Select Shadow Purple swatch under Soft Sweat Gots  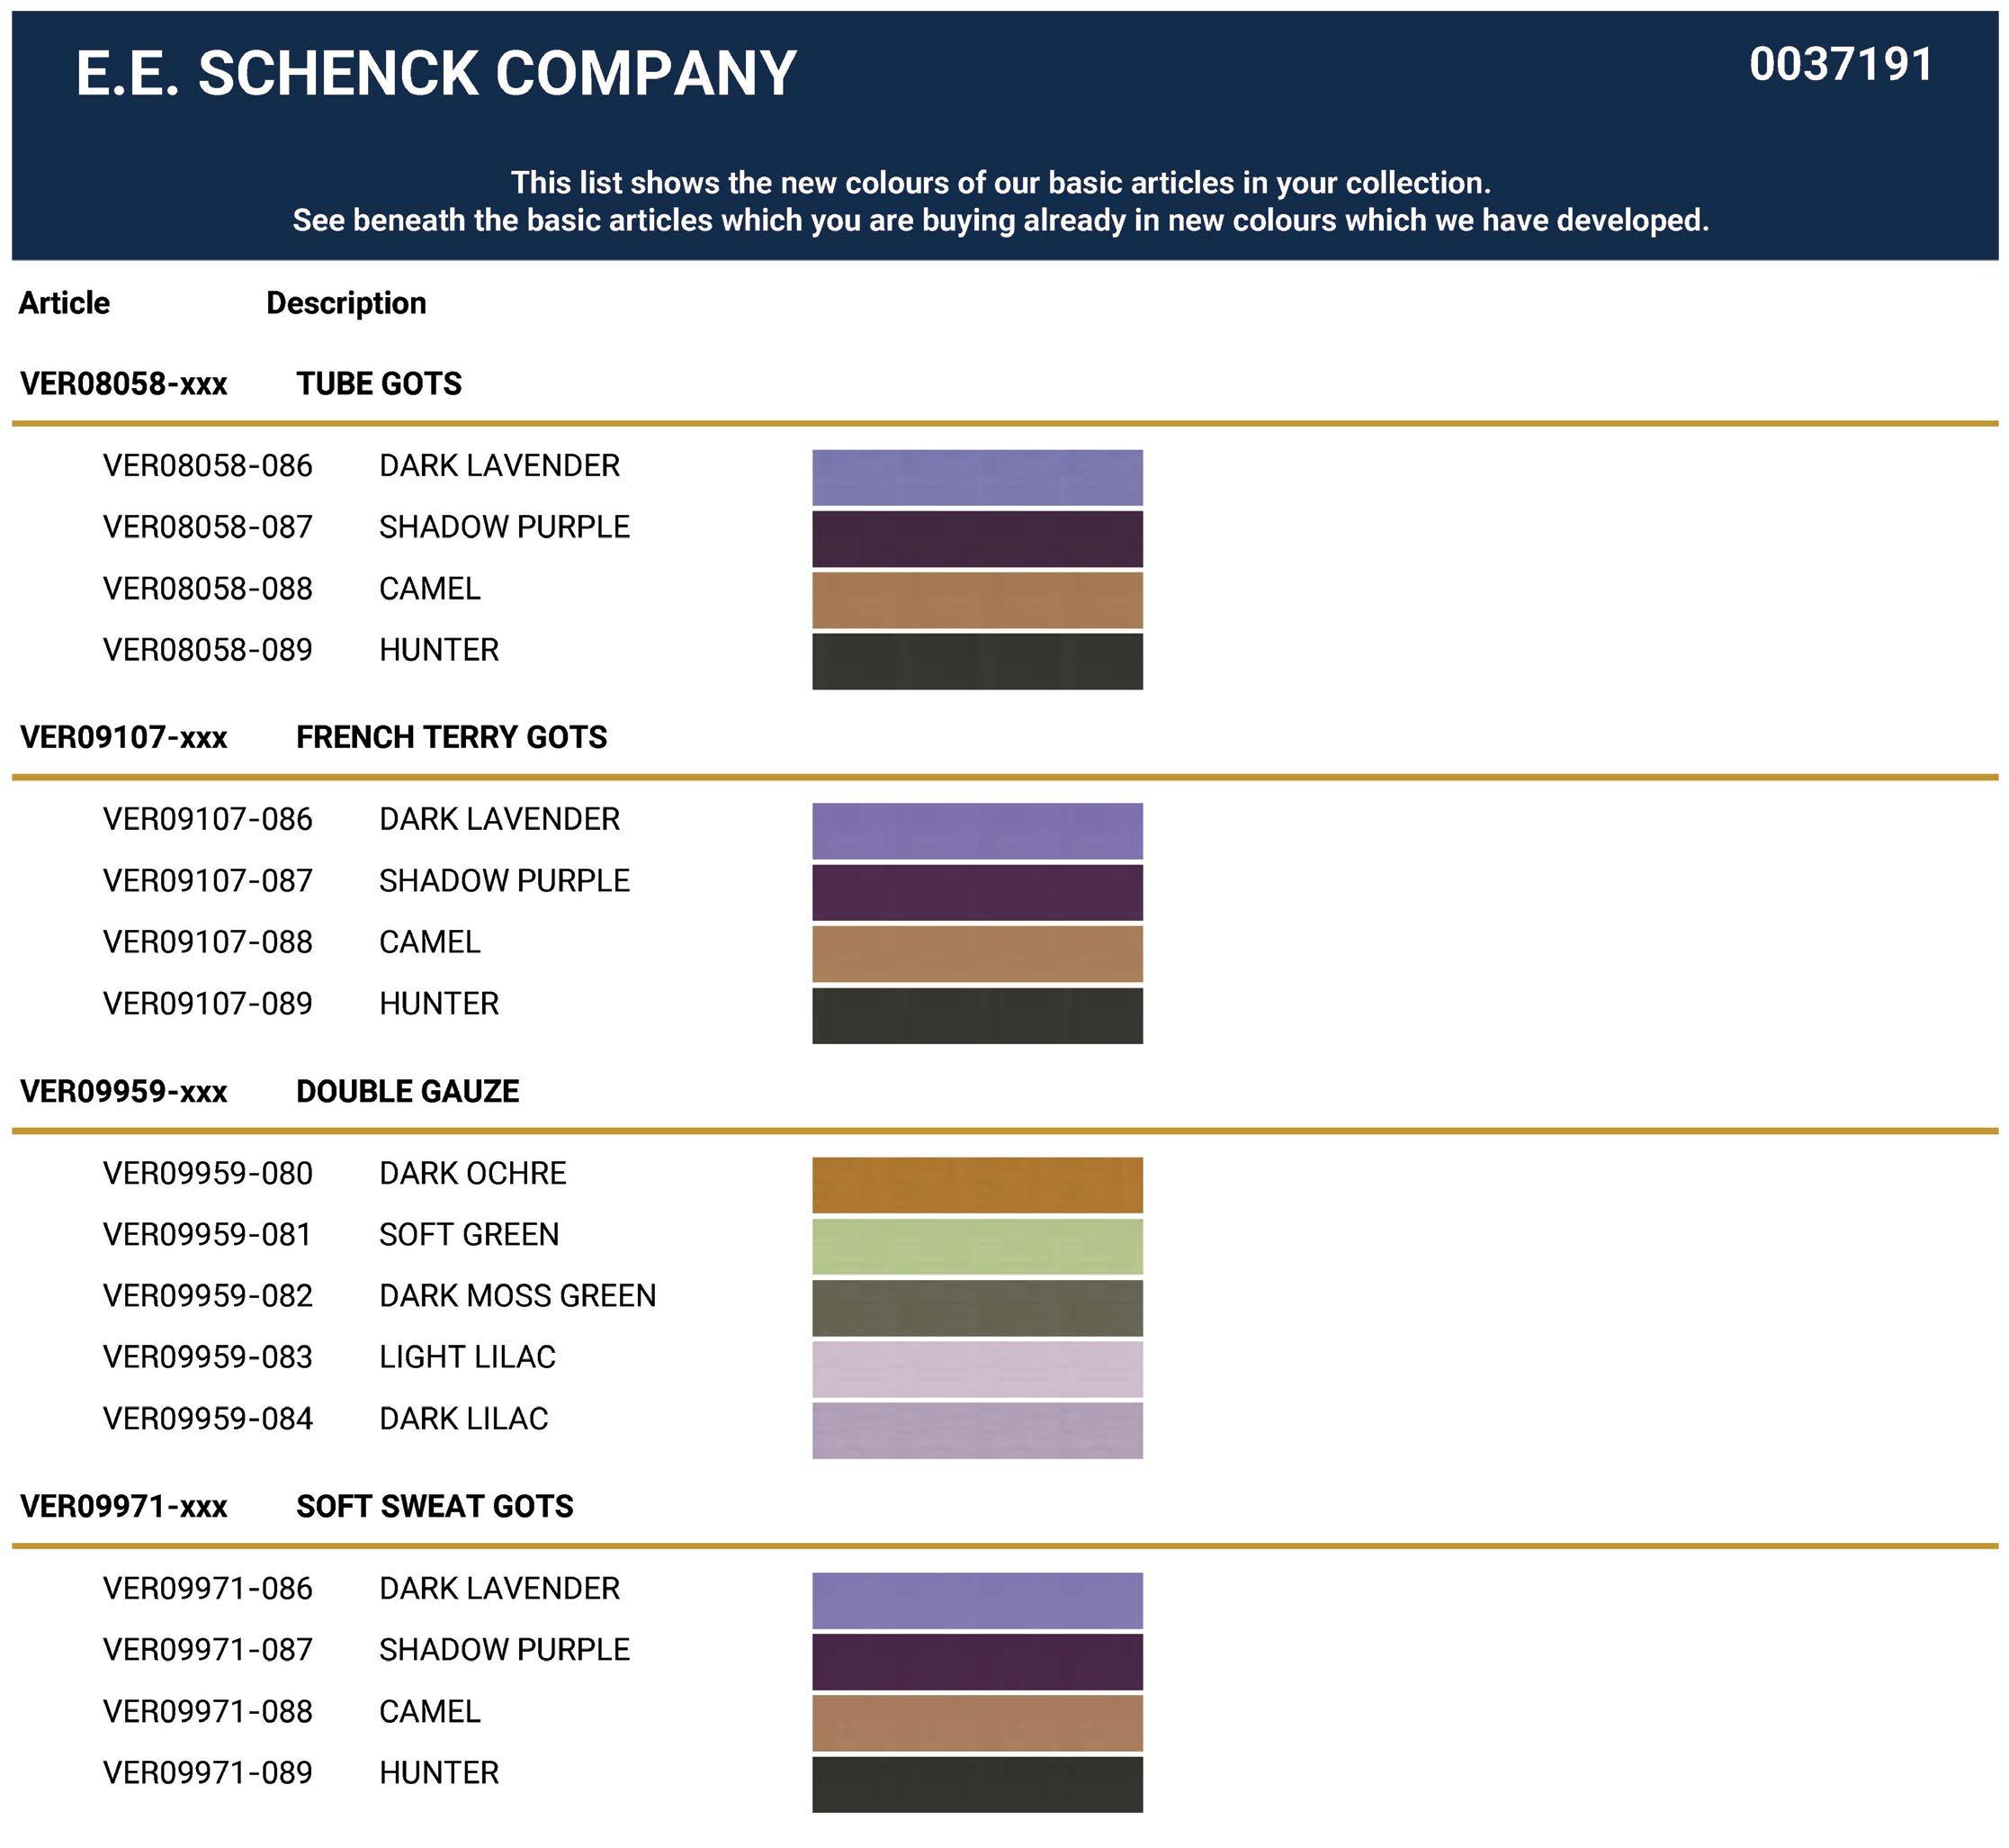click(976, 1661)
